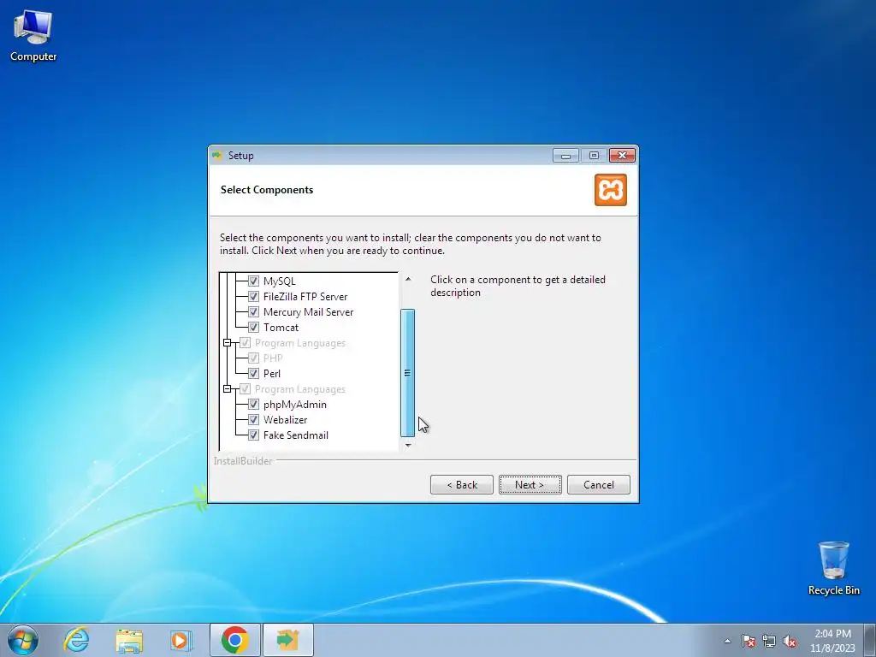Select the MySQL label in component tree
Image resolution: width=876 pixels, height=657 pixels.
[280, 281]
